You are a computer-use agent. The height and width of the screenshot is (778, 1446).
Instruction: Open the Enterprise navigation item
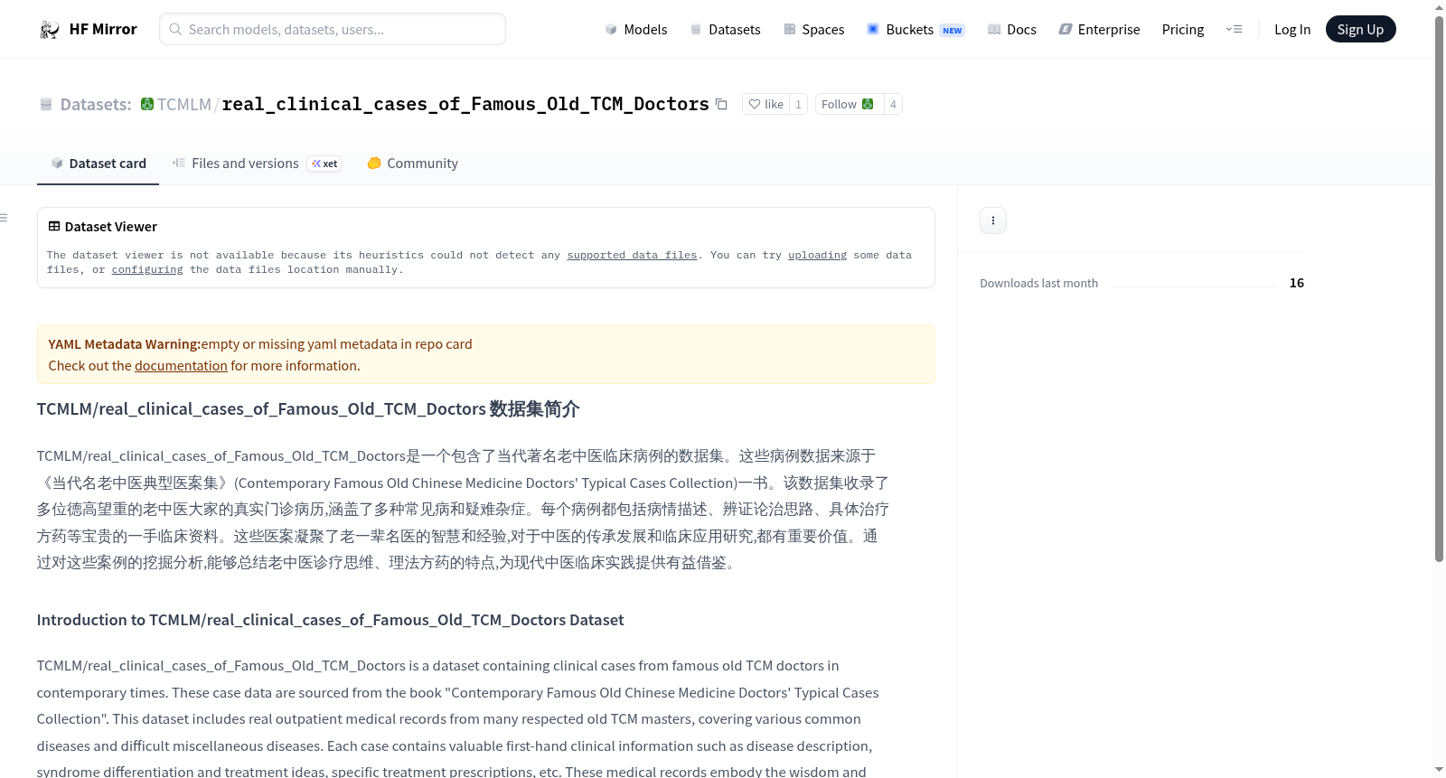1099,30
